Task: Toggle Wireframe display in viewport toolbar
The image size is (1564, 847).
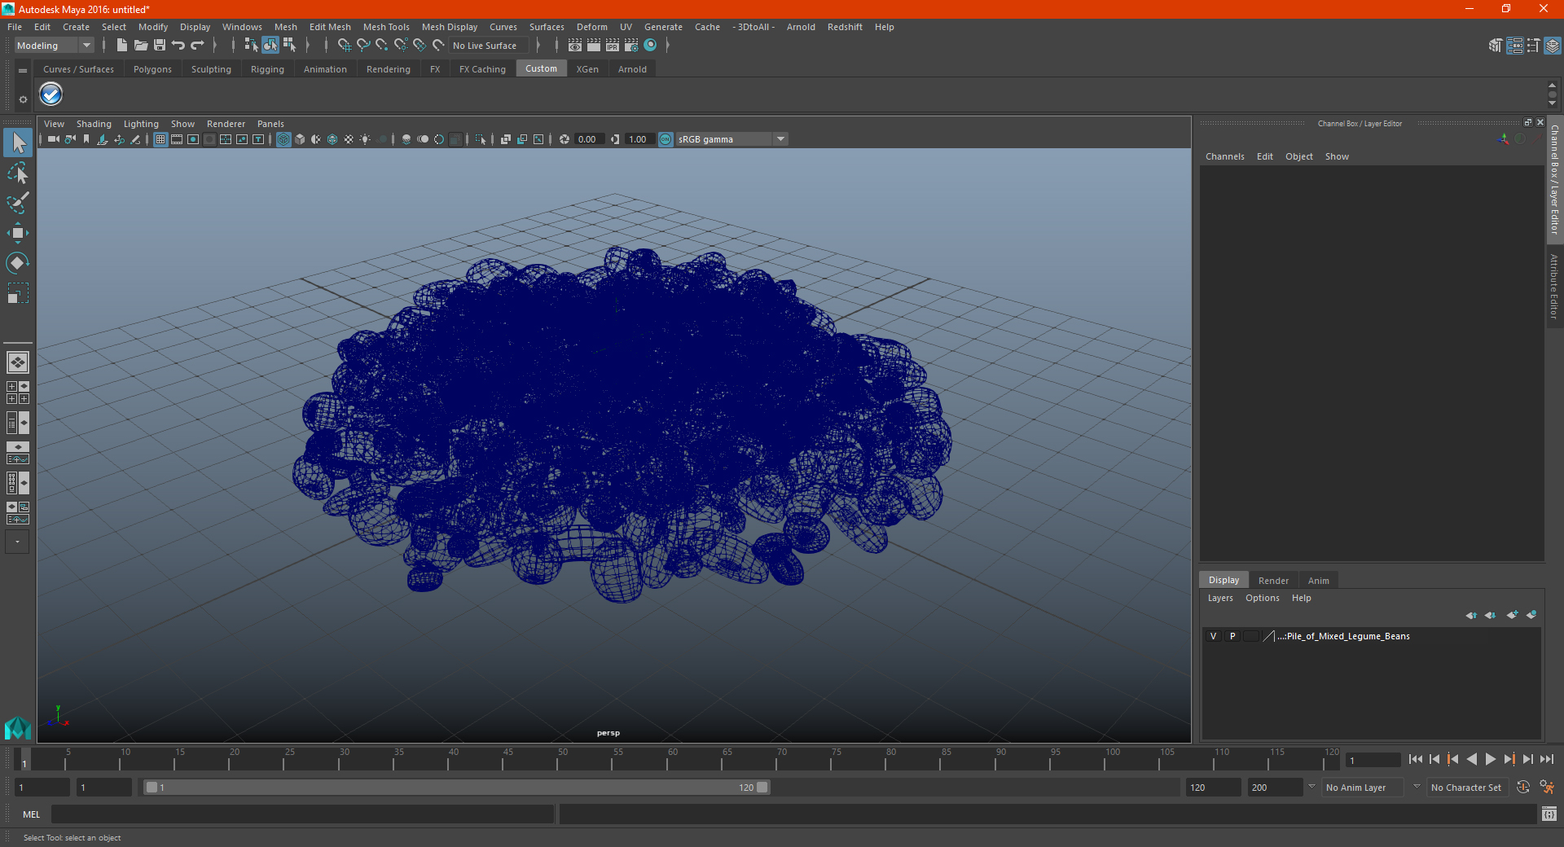Action: pyautogui.click(x=283, y=139)
